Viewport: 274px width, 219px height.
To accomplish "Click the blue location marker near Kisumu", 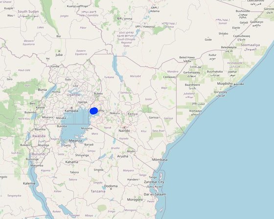I will [93, 111].
